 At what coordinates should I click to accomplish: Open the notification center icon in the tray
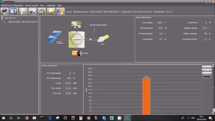(211, 118)
